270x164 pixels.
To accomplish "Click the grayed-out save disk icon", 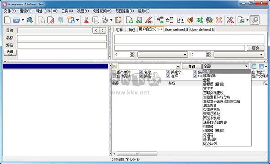I will (41, 20).
